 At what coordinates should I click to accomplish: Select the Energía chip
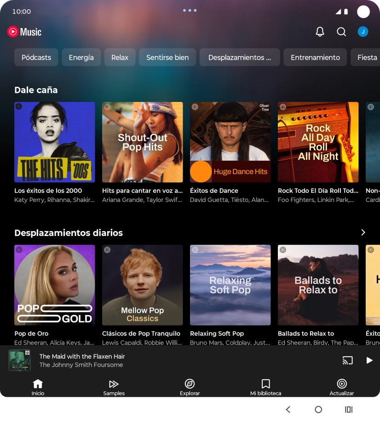pyautogui.click(x=81, y=57)
